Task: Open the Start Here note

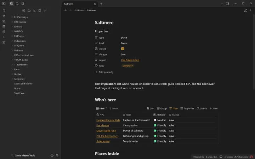Action: (19, 93)
